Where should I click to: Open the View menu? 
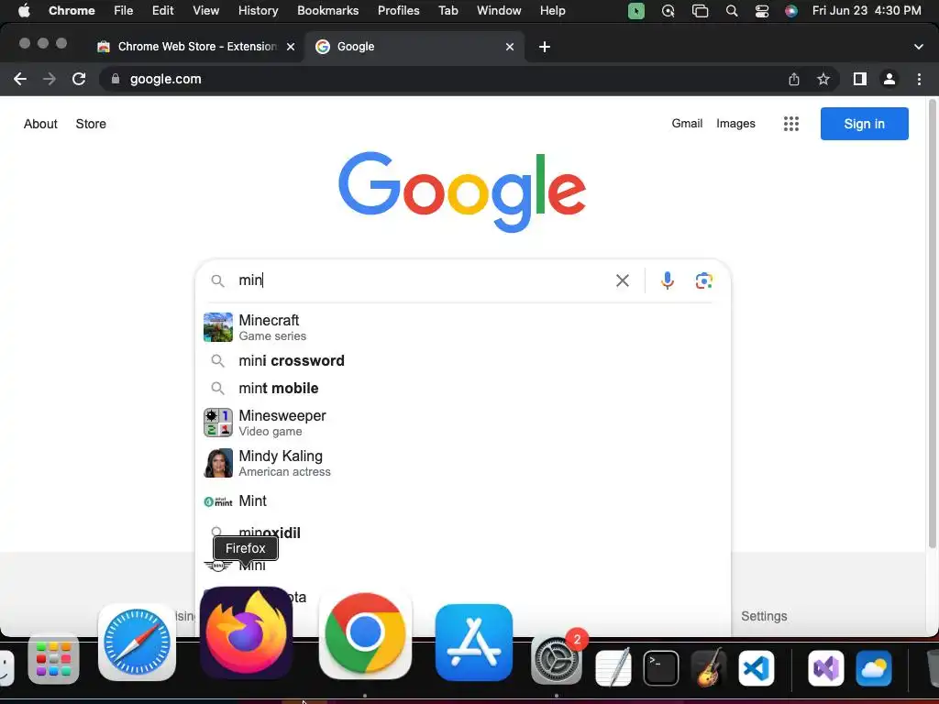[x=205, y=11]
